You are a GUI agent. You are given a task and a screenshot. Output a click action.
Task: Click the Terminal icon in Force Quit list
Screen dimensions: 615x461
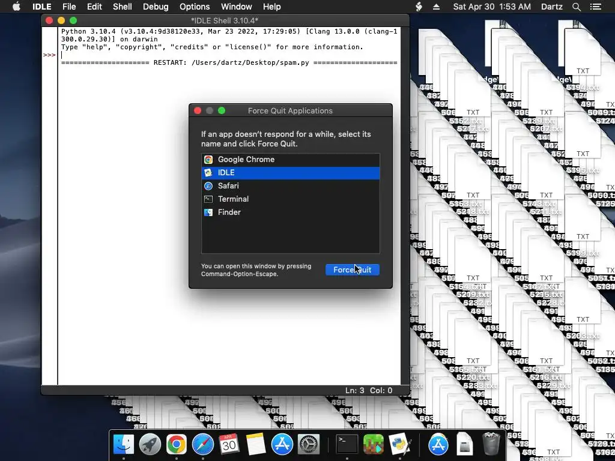(x=208, y=199)
